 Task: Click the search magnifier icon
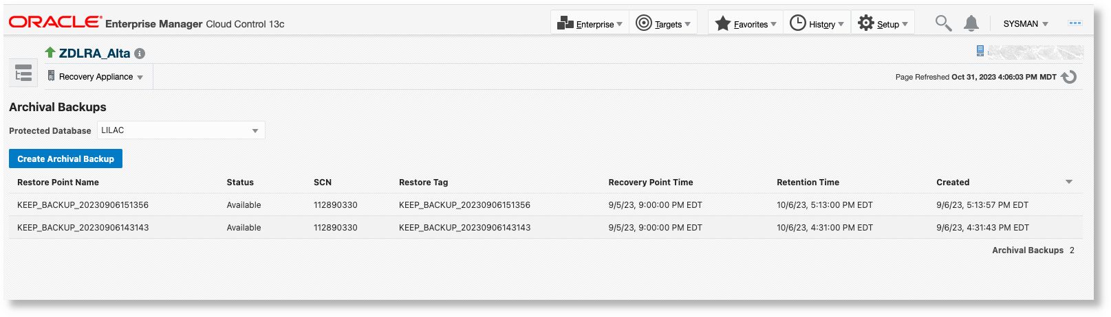pyautogui.click(x=943, y=23)
